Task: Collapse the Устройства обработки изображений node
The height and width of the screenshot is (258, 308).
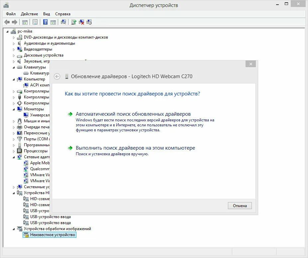Action: point(14,229)
